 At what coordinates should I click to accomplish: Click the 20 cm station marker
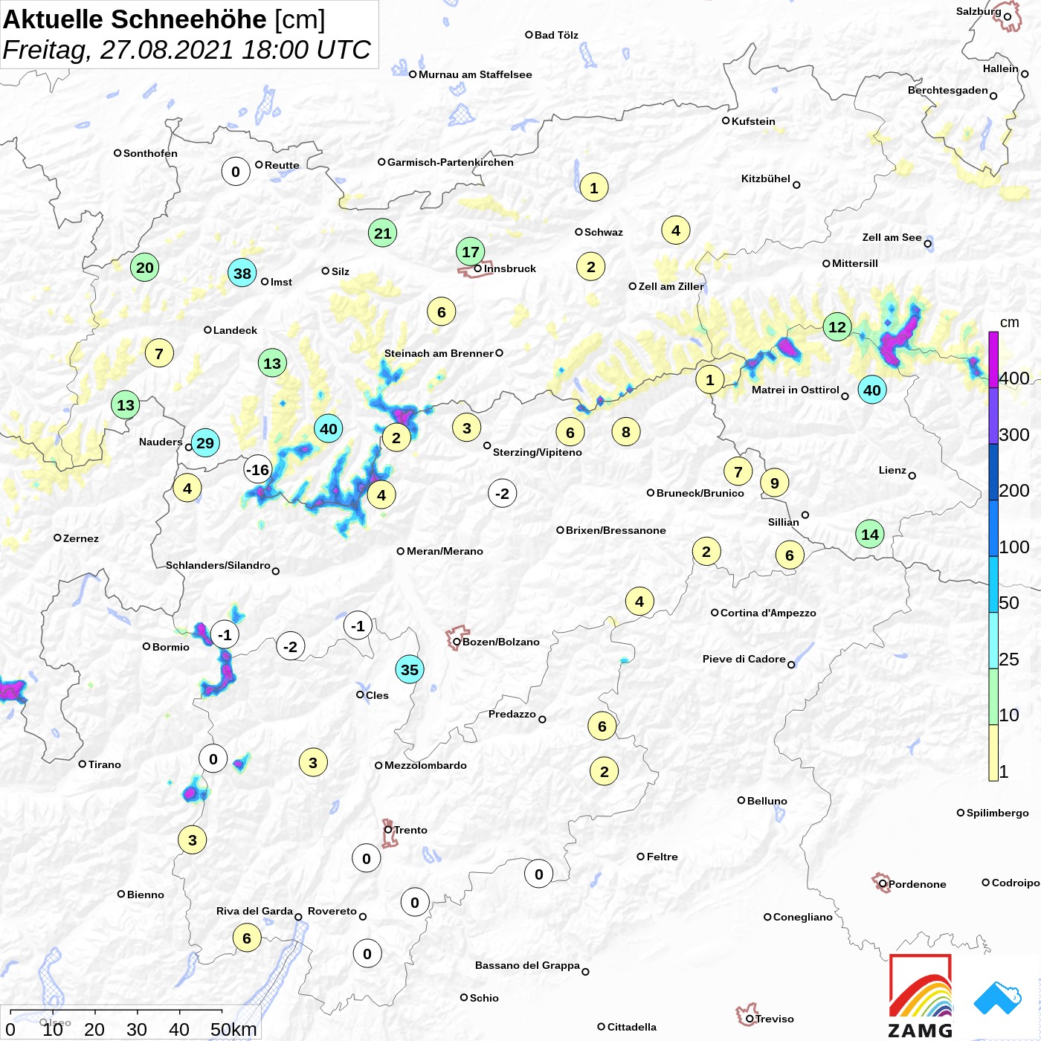pyautogui.click(x=145, y=267)
